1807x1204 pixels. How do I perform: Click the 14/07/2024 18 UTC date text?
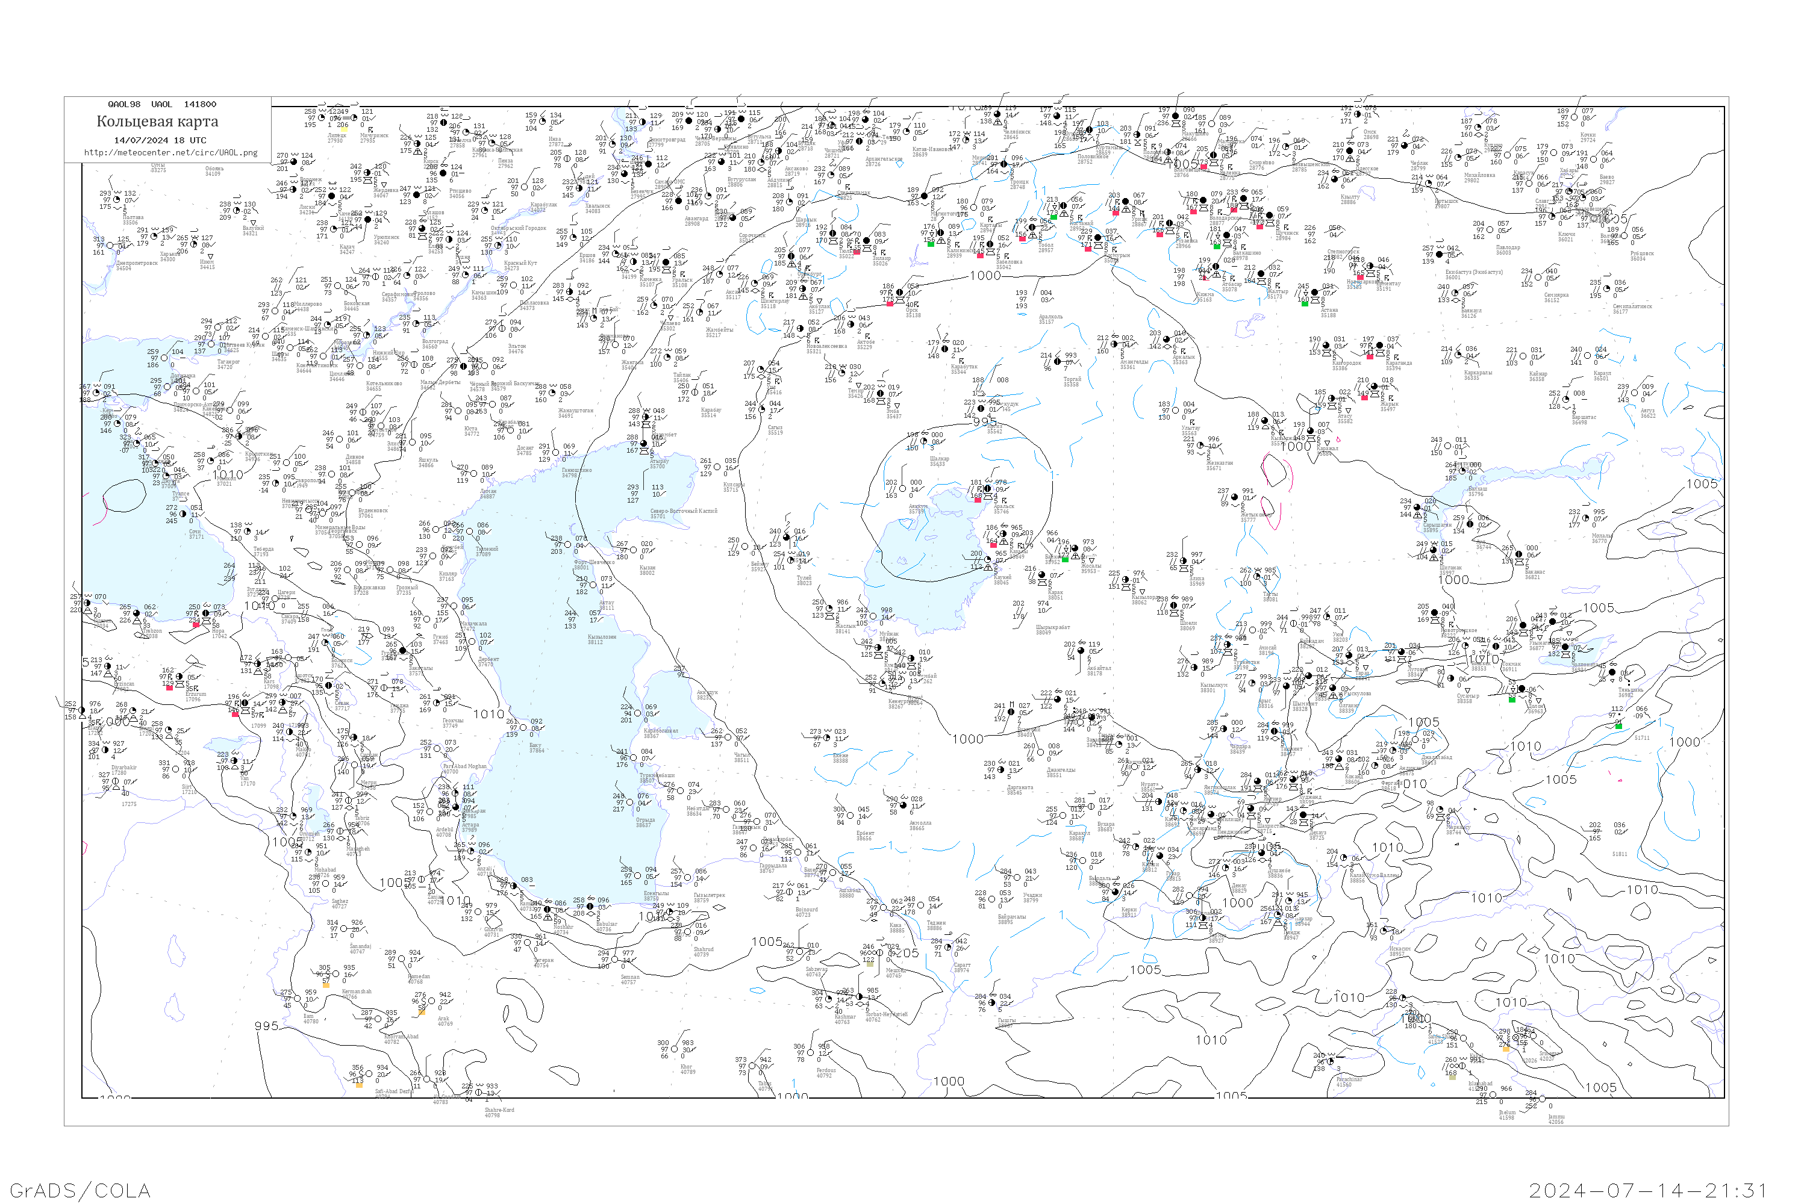[x=160, y=140]
